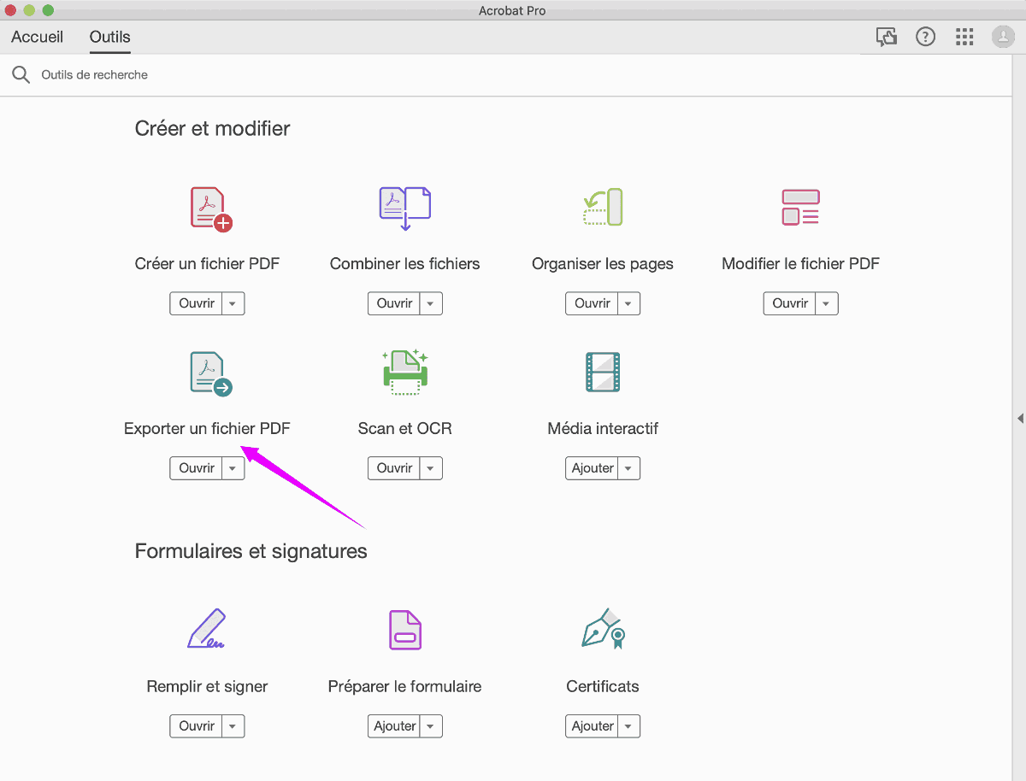The width and height of the screenshot is (1026, 781).
Task: Add Préparer le formulaire with Ajouter
Action: coord(394,726)
